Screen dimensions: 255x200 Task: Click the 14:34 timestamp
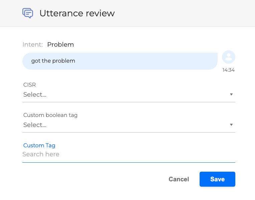pos(229,70)
